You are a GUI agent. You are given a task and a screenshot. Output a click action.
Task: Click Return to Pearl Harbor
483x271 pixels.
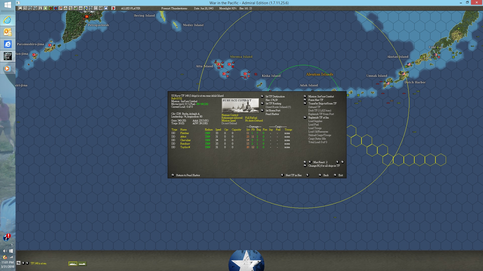tap(188, 175)
